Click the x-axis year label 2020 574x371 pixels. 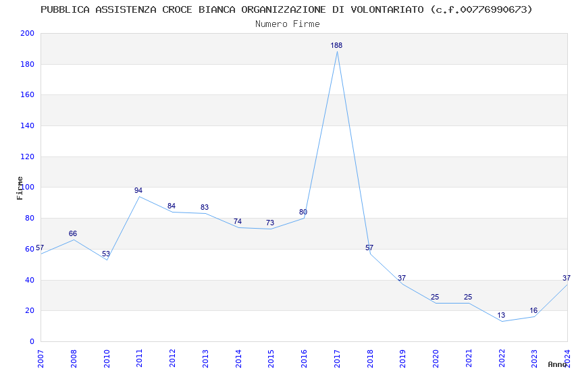(x=436, y=358)
